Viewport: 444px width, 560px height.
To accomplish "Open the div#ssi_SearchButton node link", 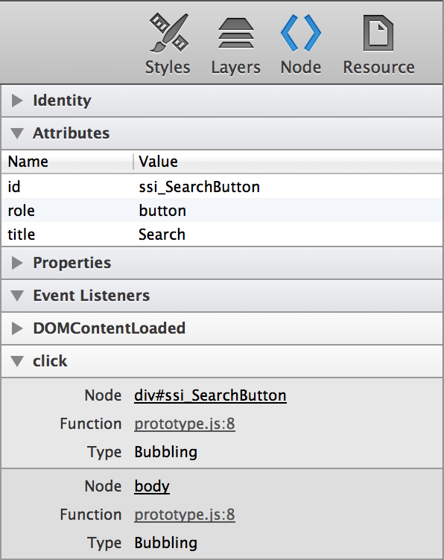I will (x=210, y=395).
